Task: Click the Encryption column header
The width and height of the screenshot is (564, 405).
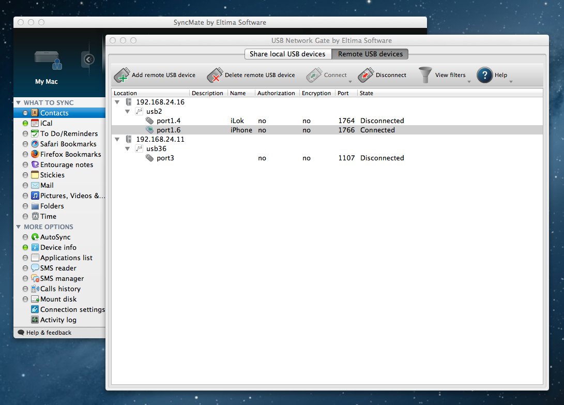Action: coord(316,93)
